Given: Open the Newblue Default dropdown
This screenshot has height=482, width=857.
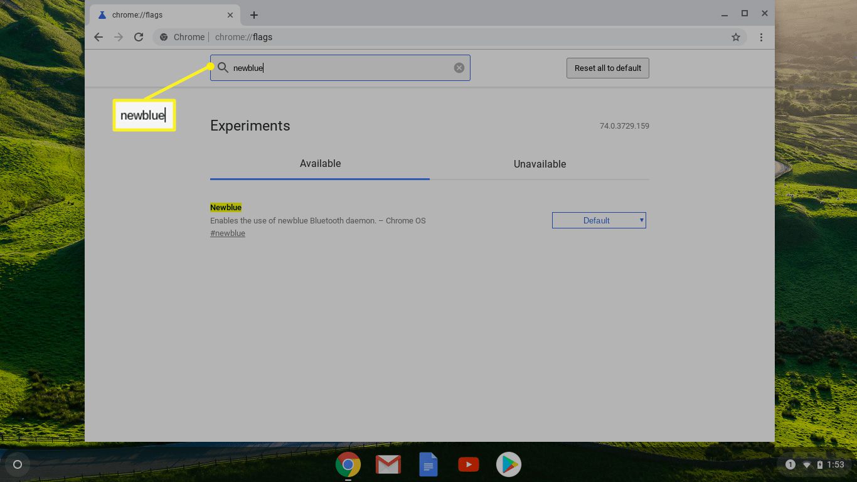Looking at the screenshot, I should coord(599,220).
